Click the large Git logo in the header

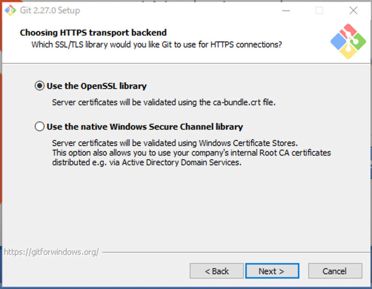348,41
